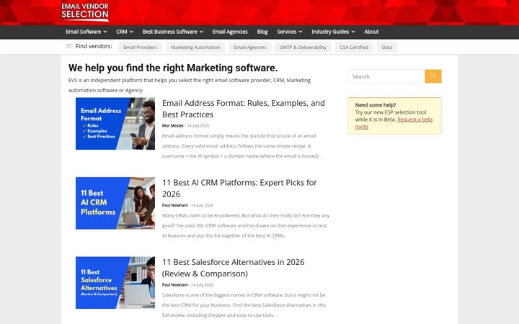The height and width of the screenshot is (324, 519).
Task: Click the 'We help you find the right Marketing software.' heading
Action: click(173, 68)
